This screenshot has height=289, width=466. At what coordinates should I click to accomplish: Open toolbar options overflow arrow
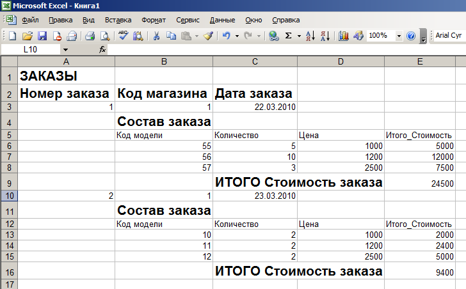[x=423, y=36]
